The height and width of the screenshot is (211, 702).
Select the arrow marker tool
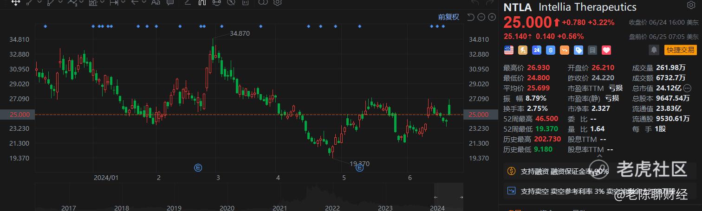tap(135, 2)
